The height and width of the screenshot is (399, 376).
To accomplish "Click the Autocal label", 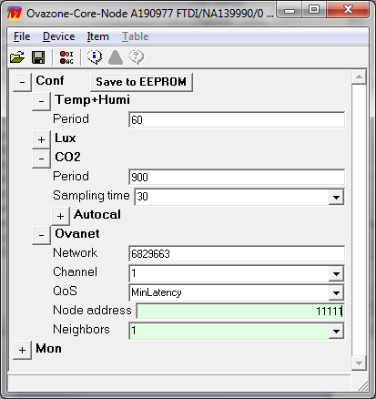I will [97, 215].
